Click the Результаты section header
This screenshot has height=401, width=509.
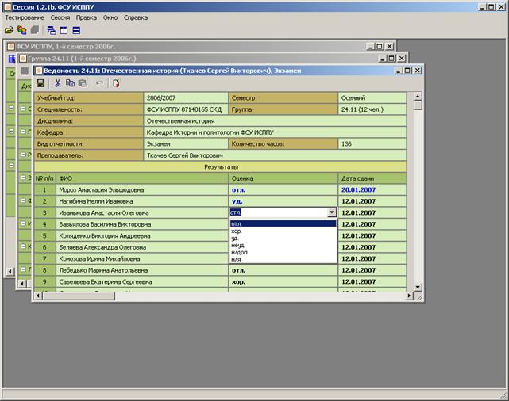click(221, 167)
